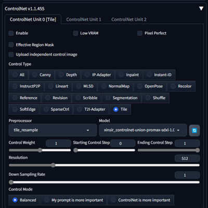Select the Shuffle control type
Image resolution: width=208 pixels, height=208 pixels.
pyautogui.click(x=155, y=98)
